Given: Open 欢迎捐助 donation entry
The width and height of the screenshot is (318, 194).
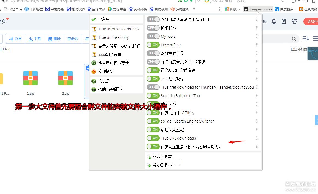Looking at the screenshot, I should tap(116, 71).
